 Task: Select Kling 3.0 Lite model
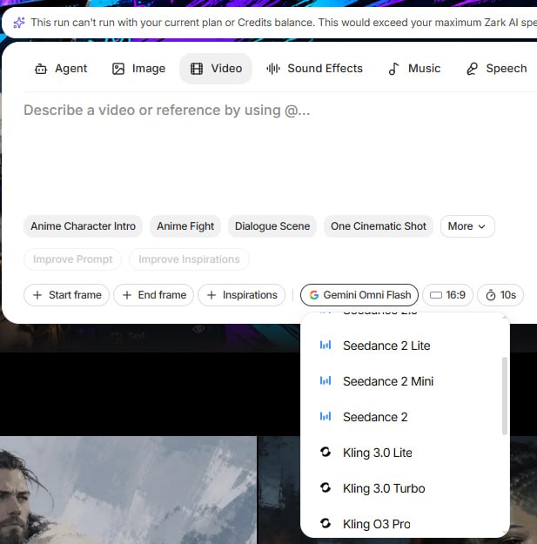401,453
